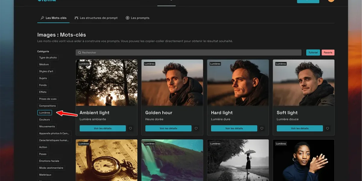
Task: Click the Soft light title
Action: [x=287, y=113]
